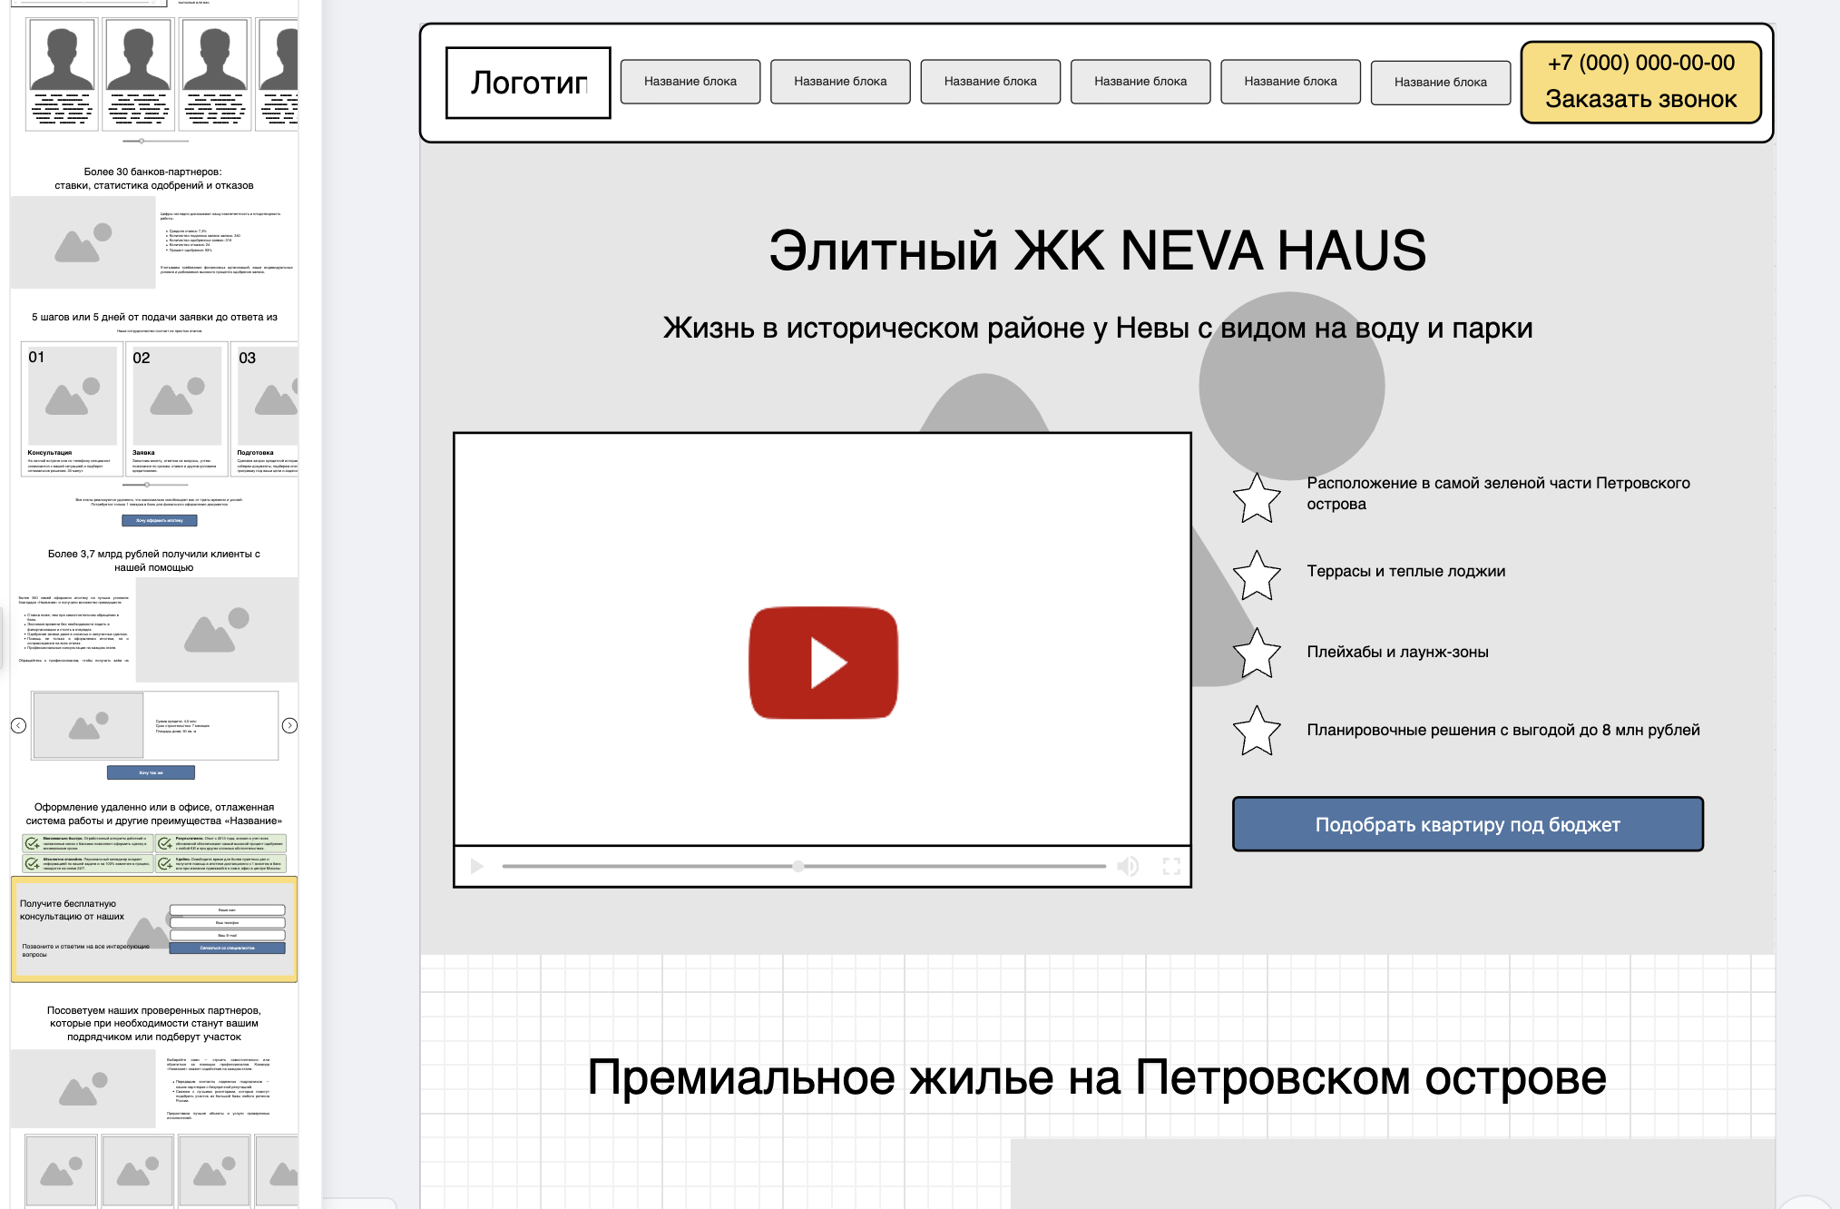Click the large image under 'Более 3,7 млрд рублей'
This screenshot has width=1840, height=1209.
point(216,630)
